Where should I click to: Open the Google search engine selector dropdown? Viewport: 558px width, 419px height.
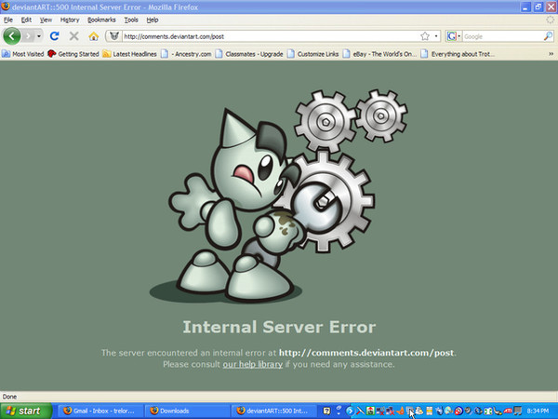click(x=454, y=36)
